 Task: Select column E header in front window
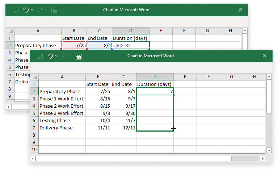tap(185, 76)
